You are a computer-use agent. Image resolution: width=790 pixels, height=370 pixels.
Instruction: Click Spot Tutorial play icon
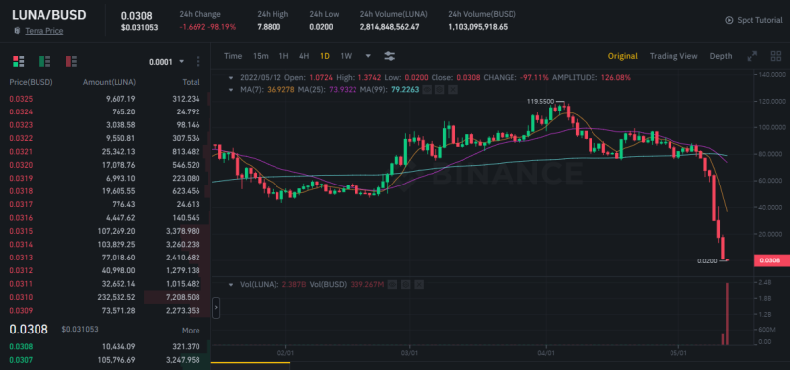(729, 20)
